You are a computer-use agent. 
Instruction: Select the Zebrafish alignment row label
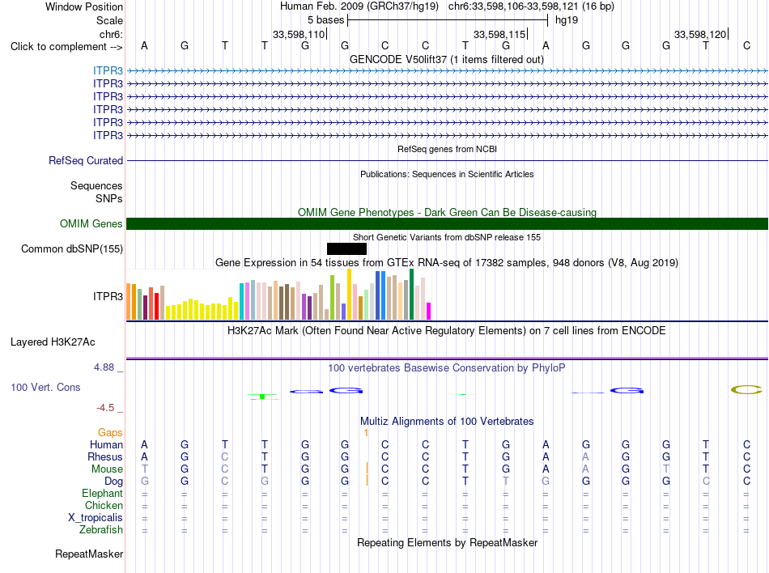pyautogui.click(x=101, y=530)
